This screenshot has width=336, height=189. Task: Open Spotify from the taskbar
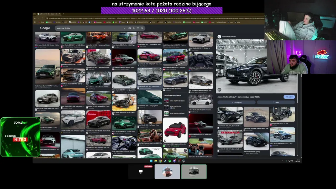[x=170, y=161]
